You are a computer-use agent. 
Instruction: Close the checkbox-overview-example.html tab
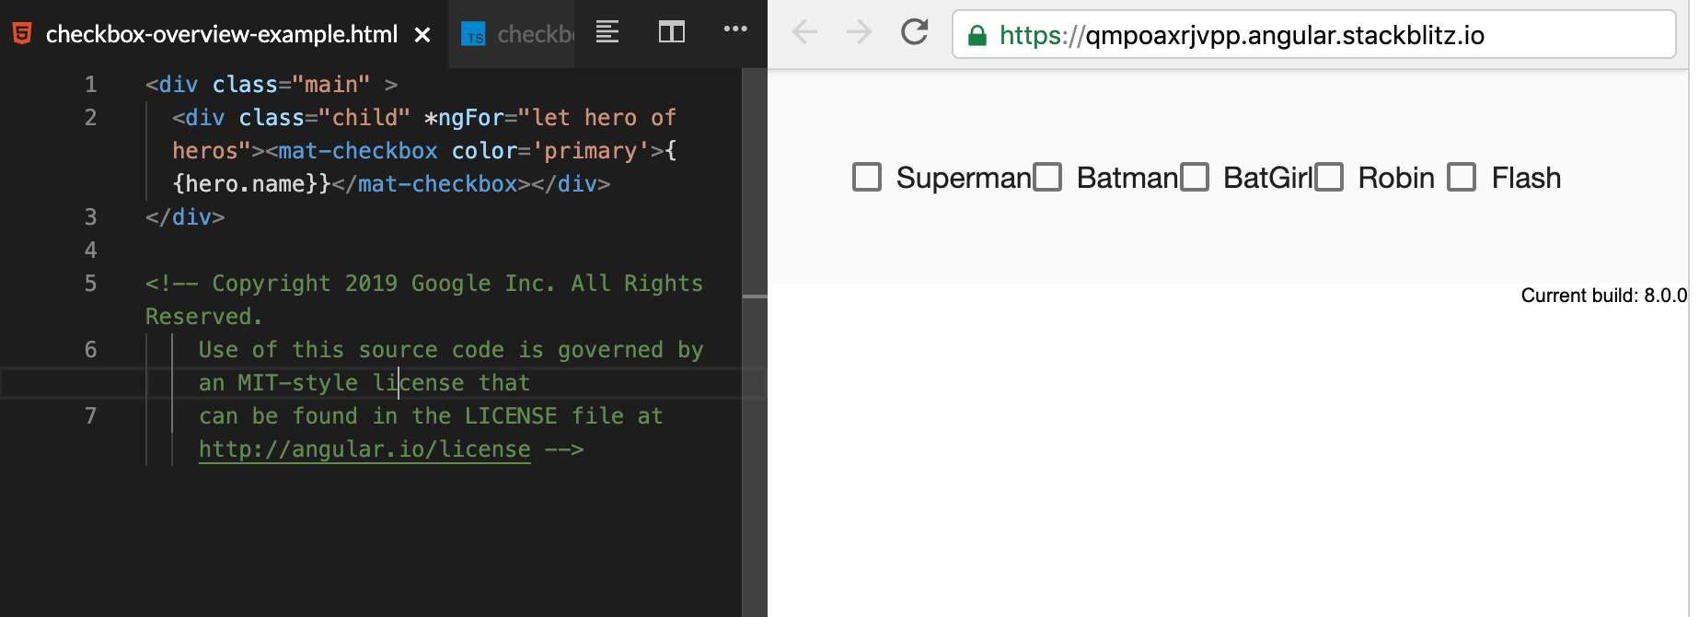[422, 35]
